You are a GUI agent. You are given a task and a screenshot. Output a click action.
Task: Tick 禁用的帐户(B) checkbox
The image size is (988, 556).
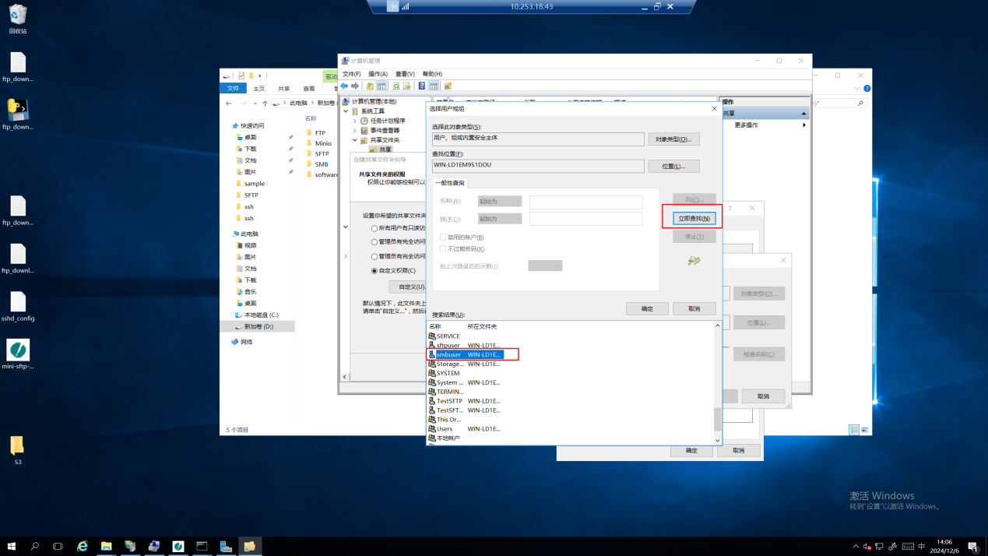[443, 238]
